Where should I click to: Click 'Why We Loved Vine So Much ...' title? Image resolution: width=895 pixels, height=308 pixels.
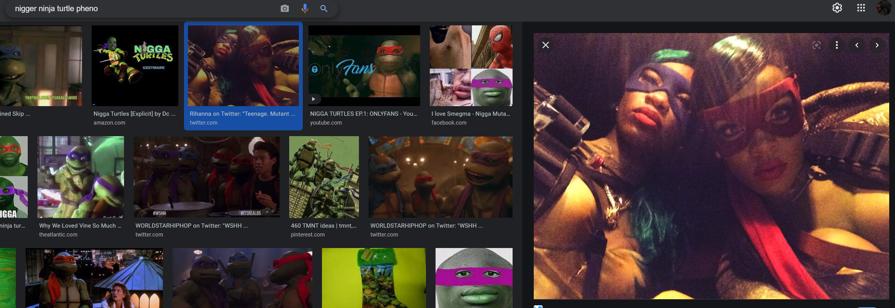pos(80,226)
